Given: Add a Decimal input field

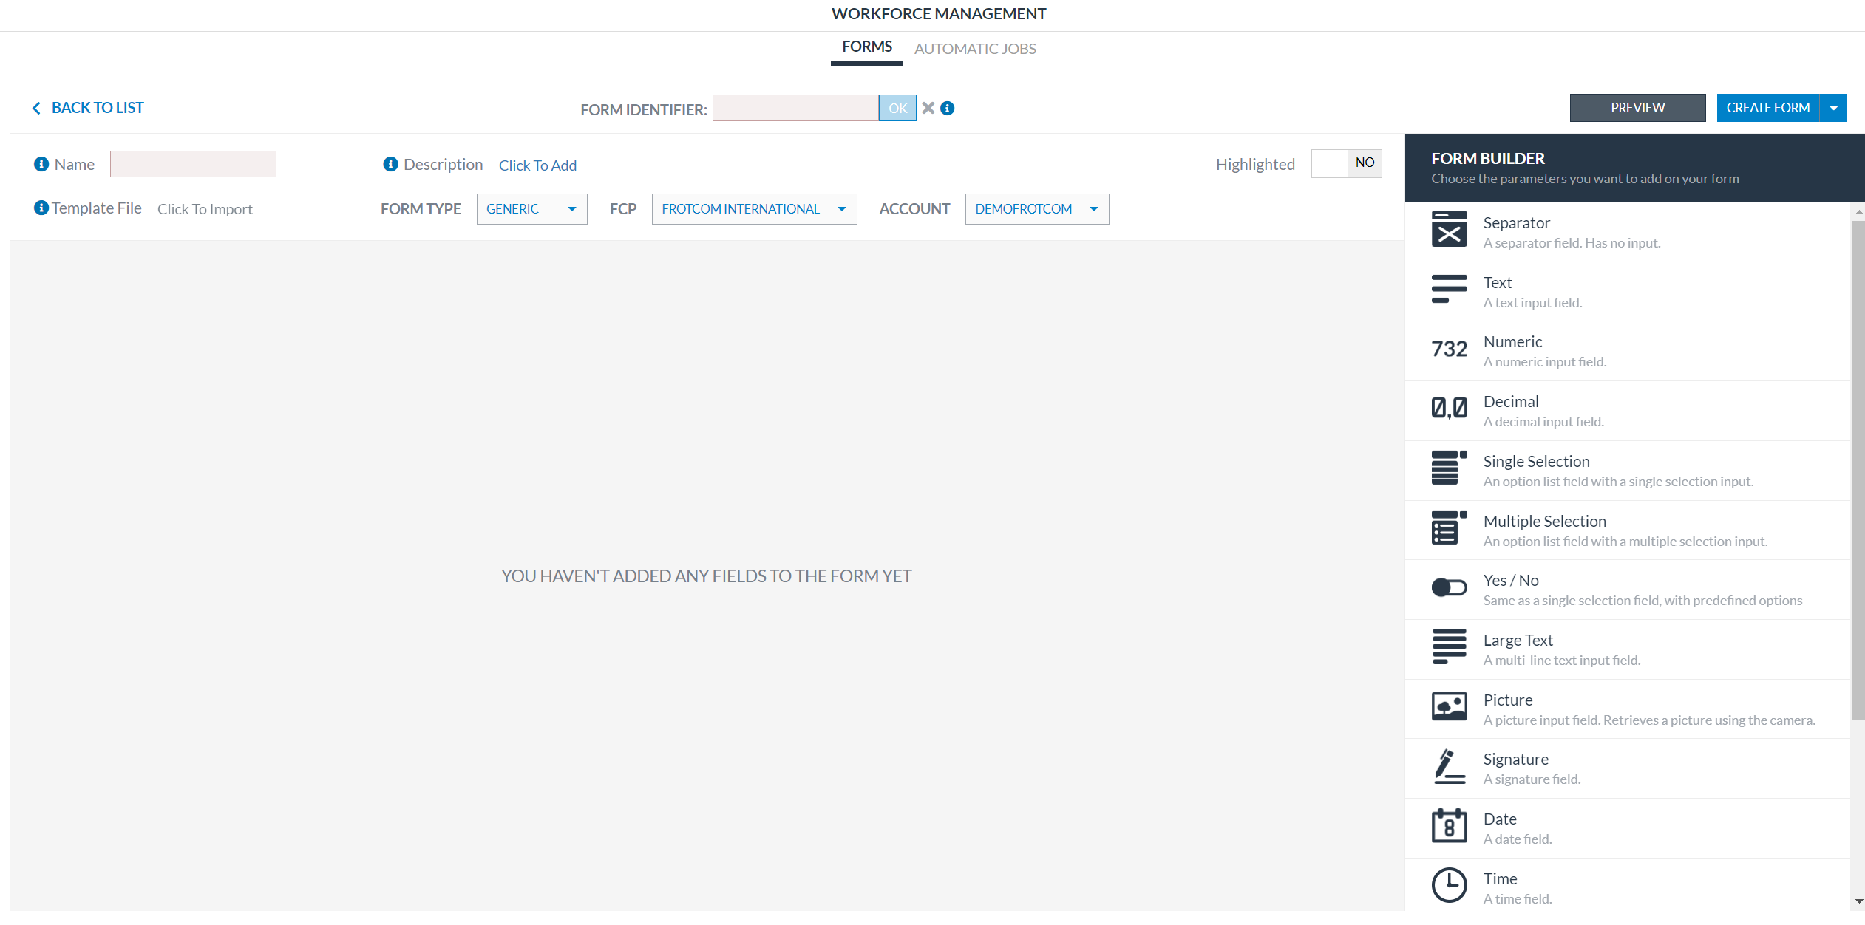Looking at the screenshot, I should click(1511, 410).
